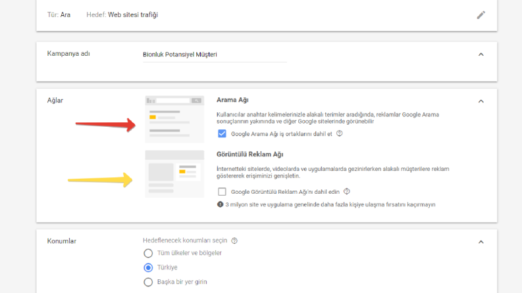522x293 pixels.
Task: Click the Kampanya adı label
Action: [x=68, y=54]
